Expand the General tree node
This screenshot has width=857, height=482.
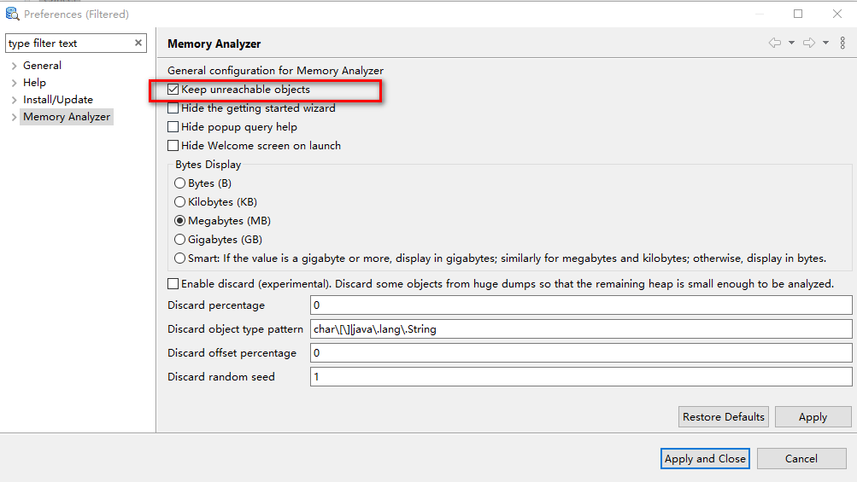[14, 66]
